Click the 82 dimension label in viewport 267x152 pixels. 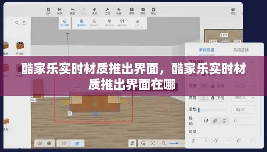click(70, 114)
